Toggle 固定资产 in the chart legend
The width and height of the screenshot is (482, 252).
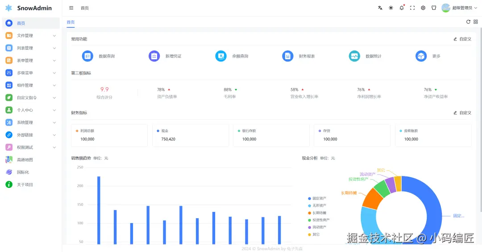317,199
